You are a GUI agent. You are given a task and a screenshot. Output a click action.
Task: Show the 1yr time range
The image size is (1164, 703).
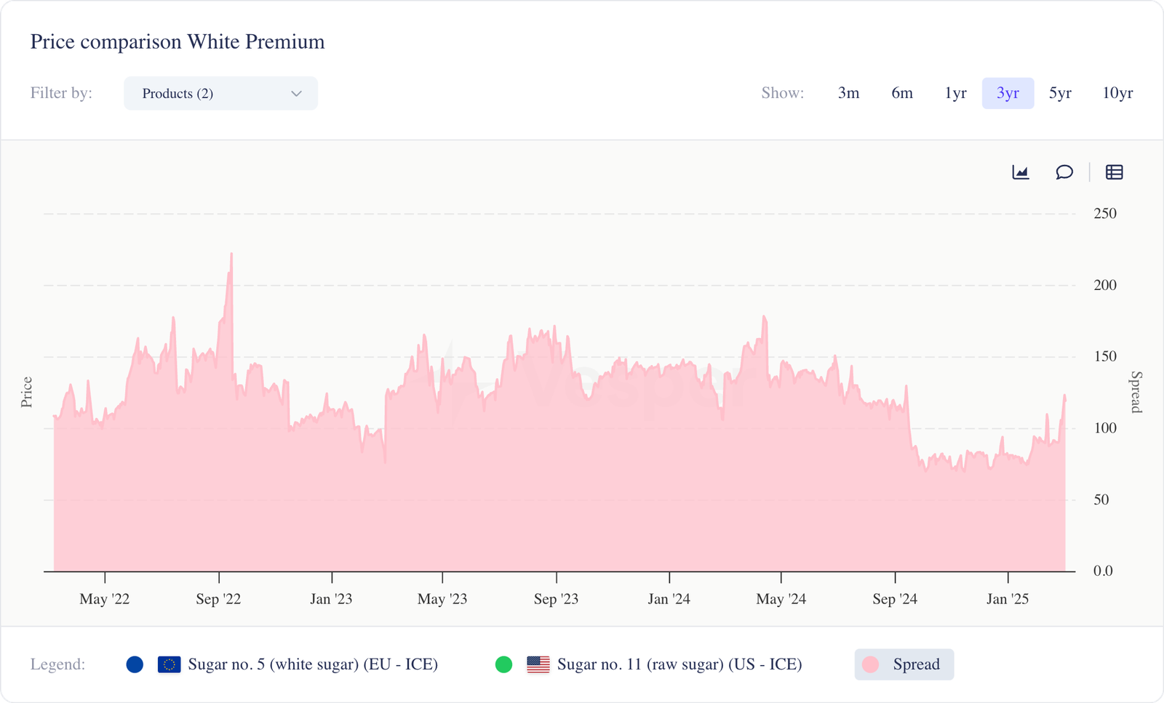point(955,93)
